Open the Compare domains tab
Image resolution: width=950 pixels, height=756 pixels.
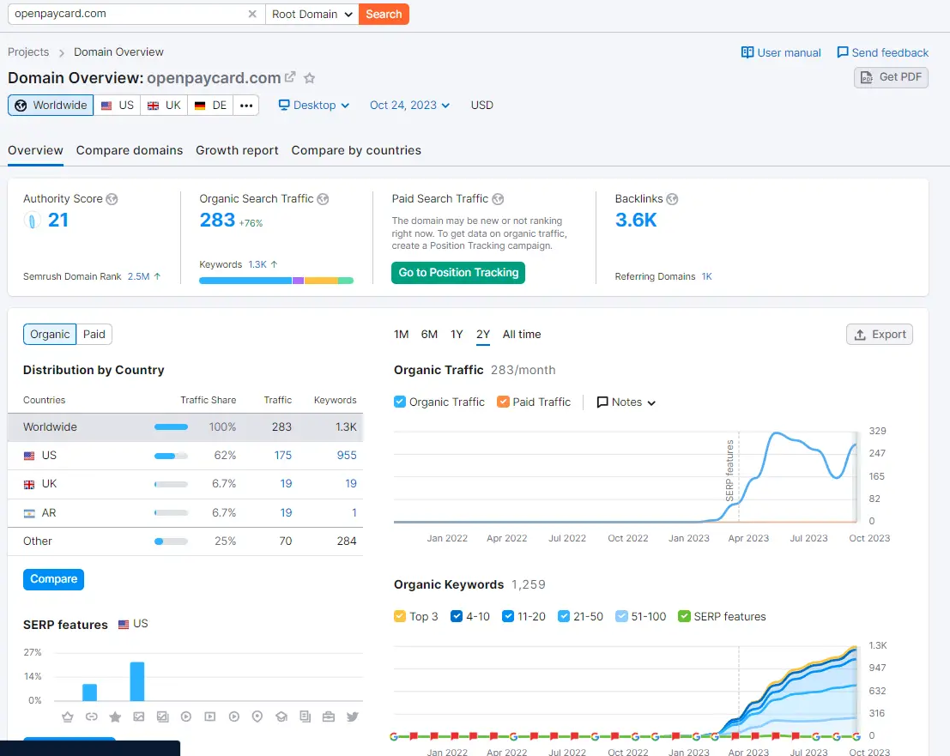pyautogui.click(x=130, y=150)
